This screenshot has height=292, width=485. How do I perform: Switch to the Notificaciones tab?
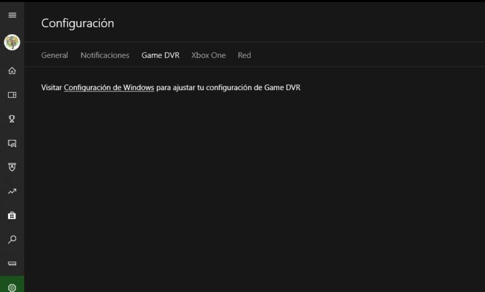(105, 55)
